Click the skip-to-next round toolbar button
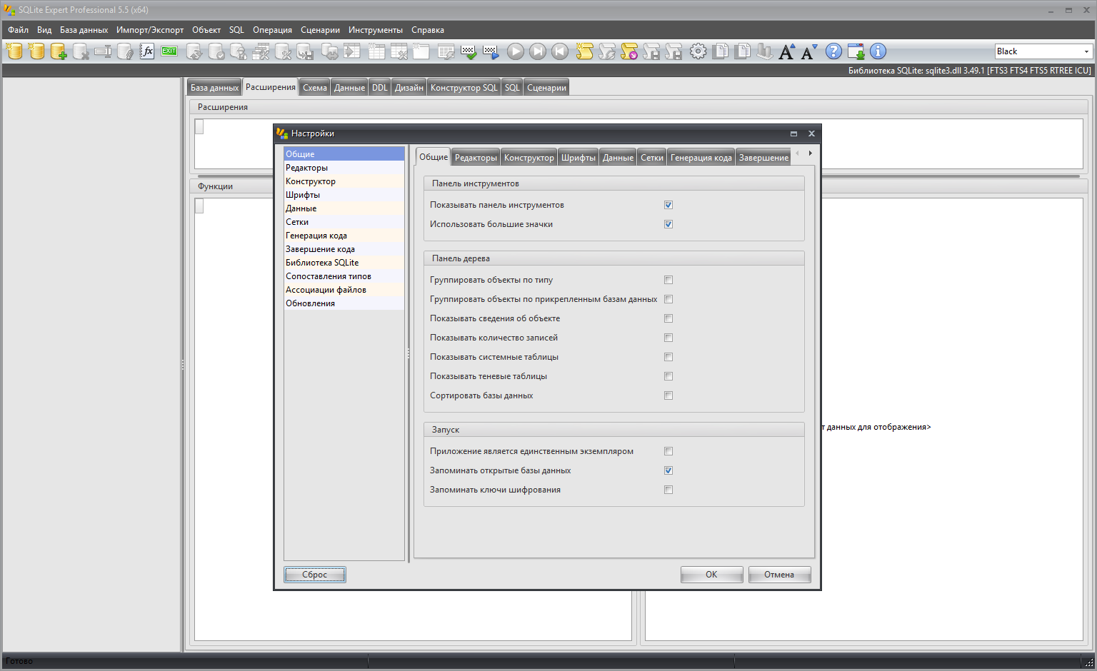This screenshot has width=1097, height=671. (538, 51)
